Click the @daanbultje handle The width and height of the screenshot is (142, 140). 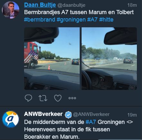pyautogui.click(x=71, y=5)
